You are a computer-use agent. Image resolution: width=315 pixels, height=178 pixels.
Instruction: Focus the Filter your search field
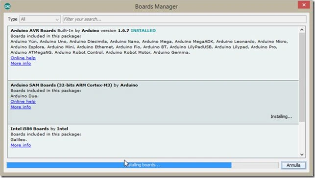coord(184,19)
